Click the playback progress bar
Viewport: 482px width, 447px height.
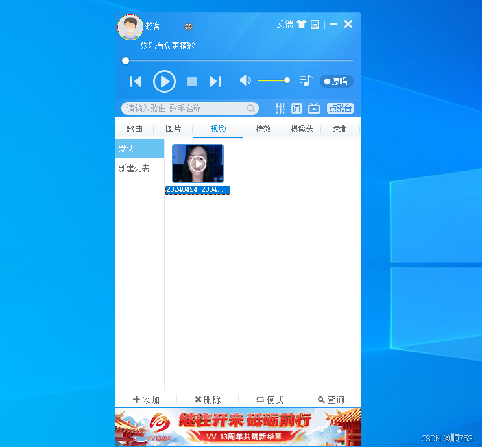click(237, 60)
